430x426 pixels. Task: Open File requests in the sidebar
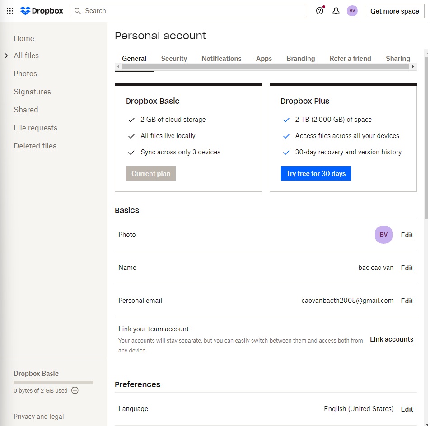coord(35,128)
